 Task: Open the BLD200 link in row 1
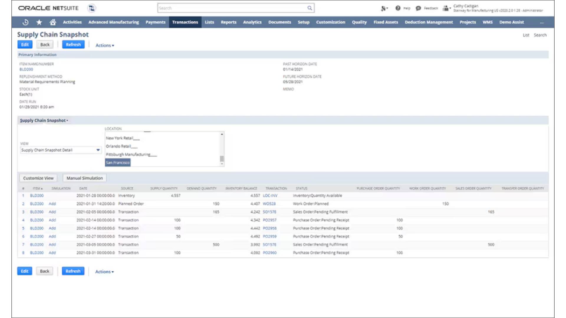(x=37, y=196)
